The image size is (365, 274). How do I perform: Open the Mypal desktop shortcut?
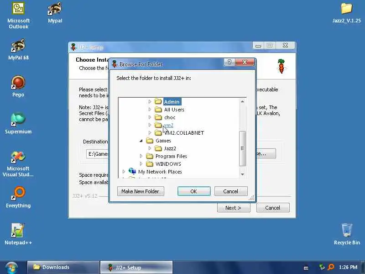tap(55, 13)
